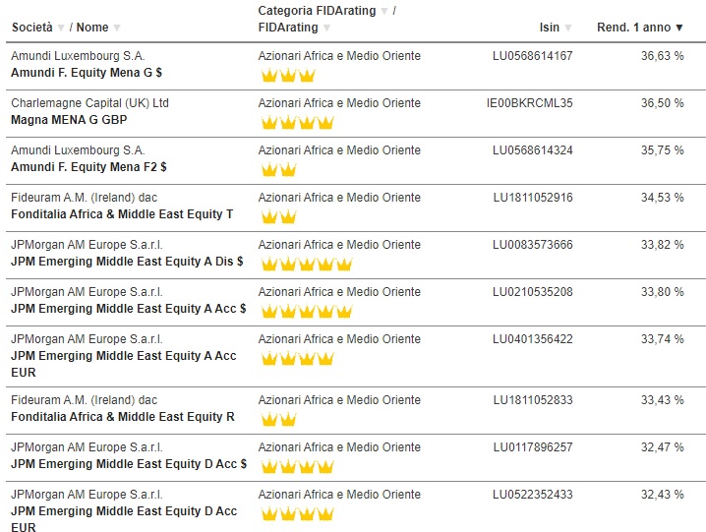Click the 33,80 % return value
The image size is (706, 532).
(663, 292)
